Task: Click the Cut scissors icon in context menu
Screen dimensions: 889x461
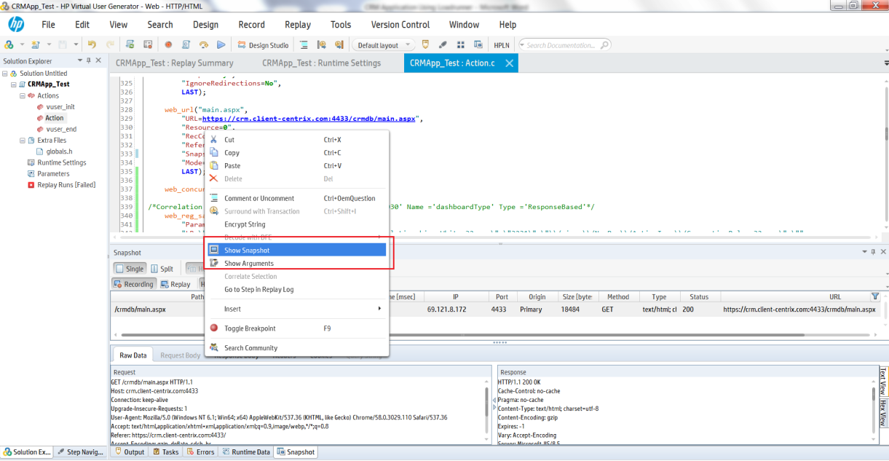Action: (x=214, y=139)
